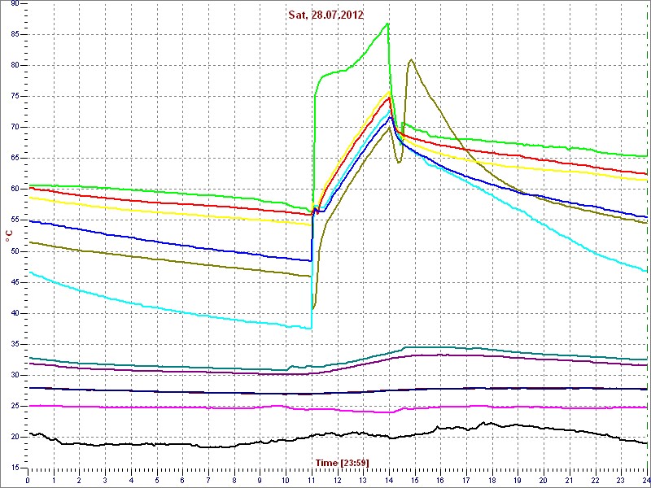Select the 35 label on temperature axis

pyautogui.click(x=15, y=344)
